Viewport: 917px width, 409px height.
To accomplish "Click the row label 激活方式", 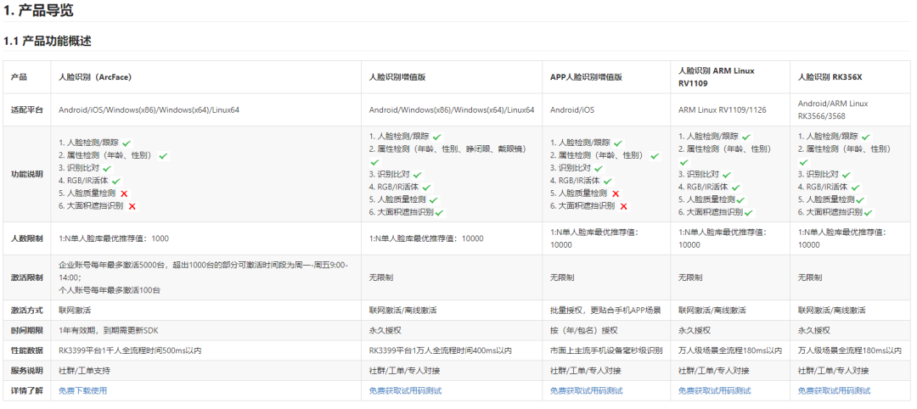I will coord(27,311).
